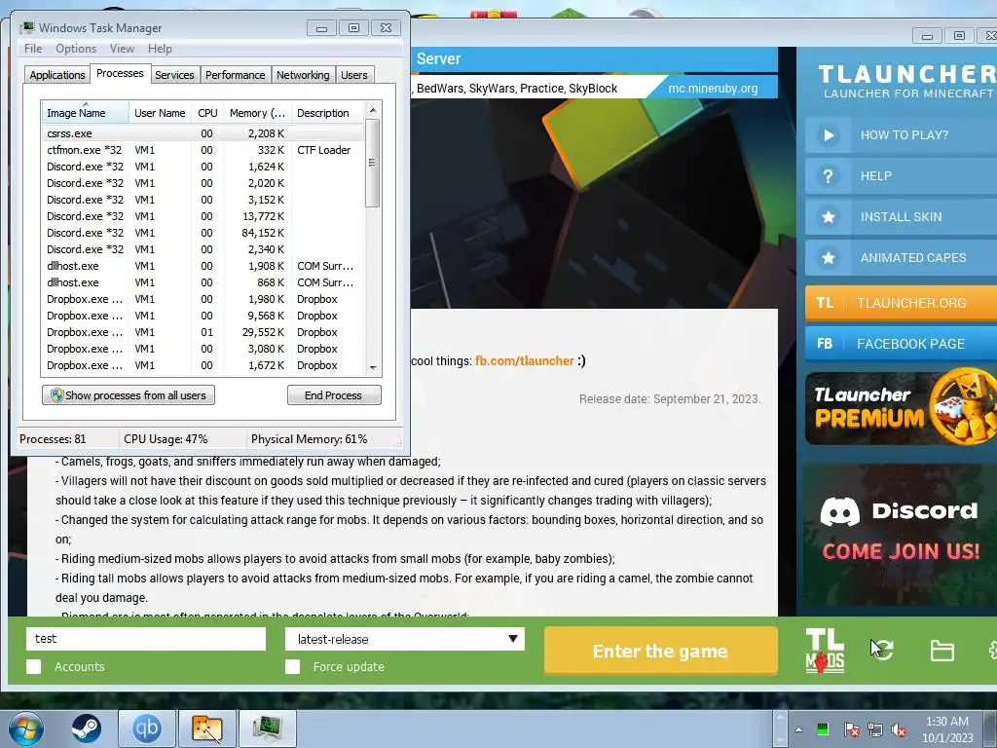Viewport: 997px width, 748px height.
Task: Switch to the Networking tab
Action: tap(303, 74)
